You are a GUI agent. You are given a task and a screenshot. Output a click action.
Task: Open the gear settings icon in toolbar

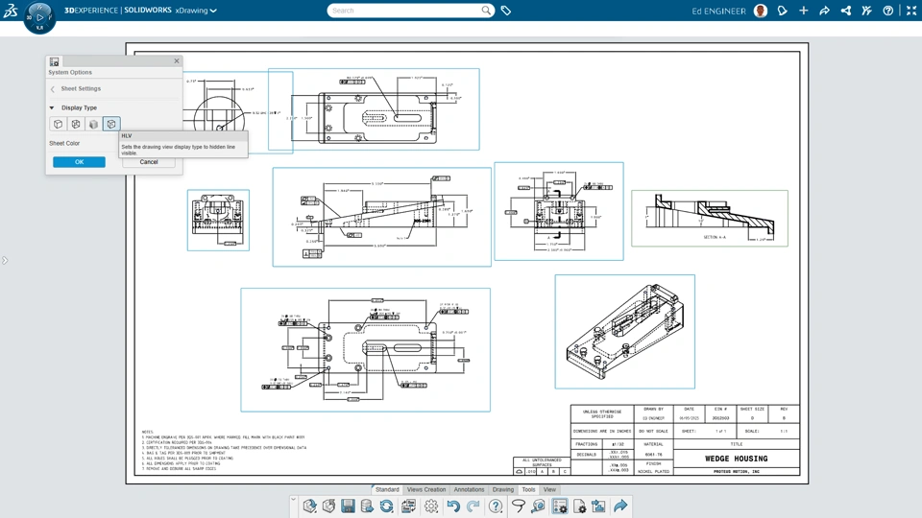pyautogui.click(x=431, y=506)
